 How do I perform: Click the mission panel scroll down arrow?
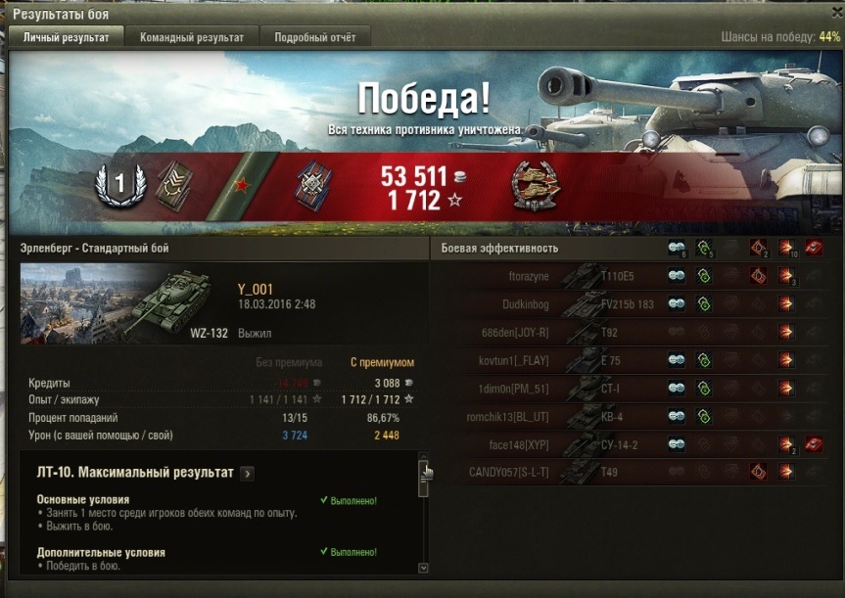423,568
